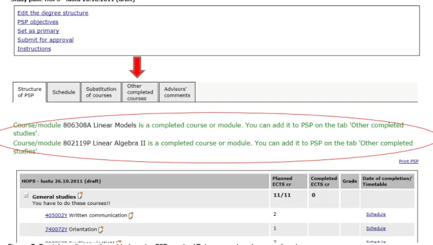Click the Orientation course name
This screenshot has width=433, height=245.
click(x=83, y=229)
